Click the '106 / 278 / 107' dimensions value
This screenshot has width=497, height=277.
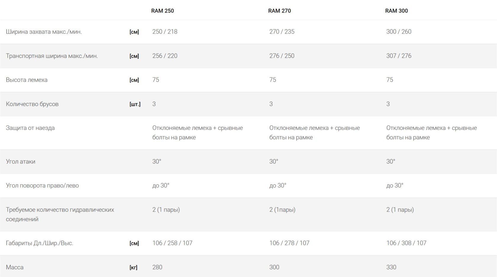coord(289,243)
